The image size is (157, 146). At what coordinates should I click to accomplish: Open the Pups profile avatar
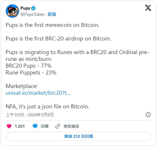[12, 11]
